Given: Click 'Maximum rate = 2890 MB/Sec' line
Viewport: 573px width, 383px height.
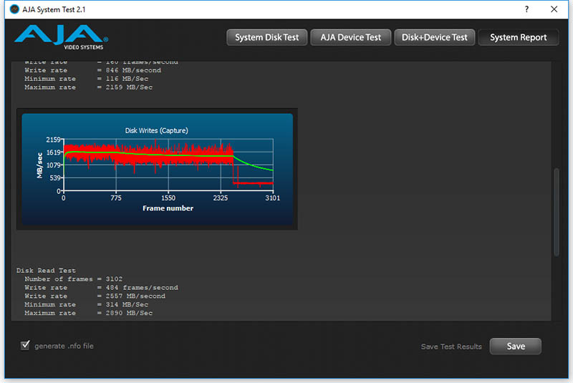Looking at the screenshot, I should click(88, 313).
